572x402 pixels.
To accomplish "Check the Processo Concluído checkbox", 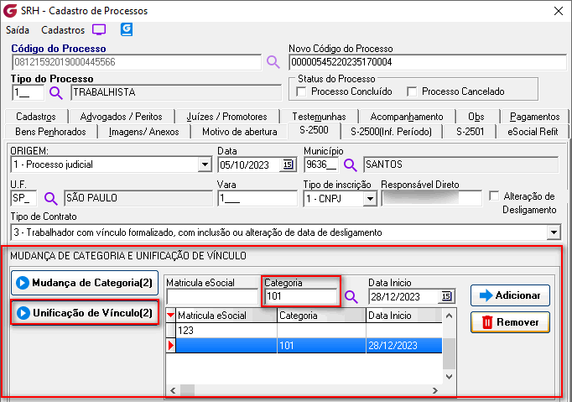I will coord(303,91).
